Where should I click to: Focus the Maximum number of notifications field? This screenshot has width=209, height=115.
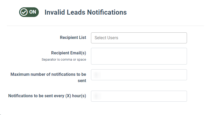click(139, 75)
